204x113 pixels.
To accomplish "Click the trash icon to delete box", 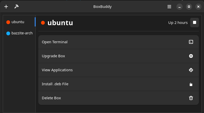I will (191, 98).
